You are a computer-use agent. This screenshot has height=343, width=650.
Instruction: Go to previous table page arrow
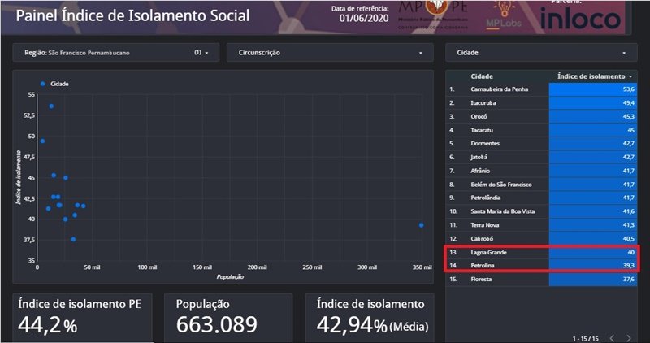coord(613,337)
